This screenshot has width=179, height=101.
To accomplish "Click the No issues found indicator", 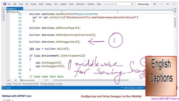I will click(x=27, y=80).
